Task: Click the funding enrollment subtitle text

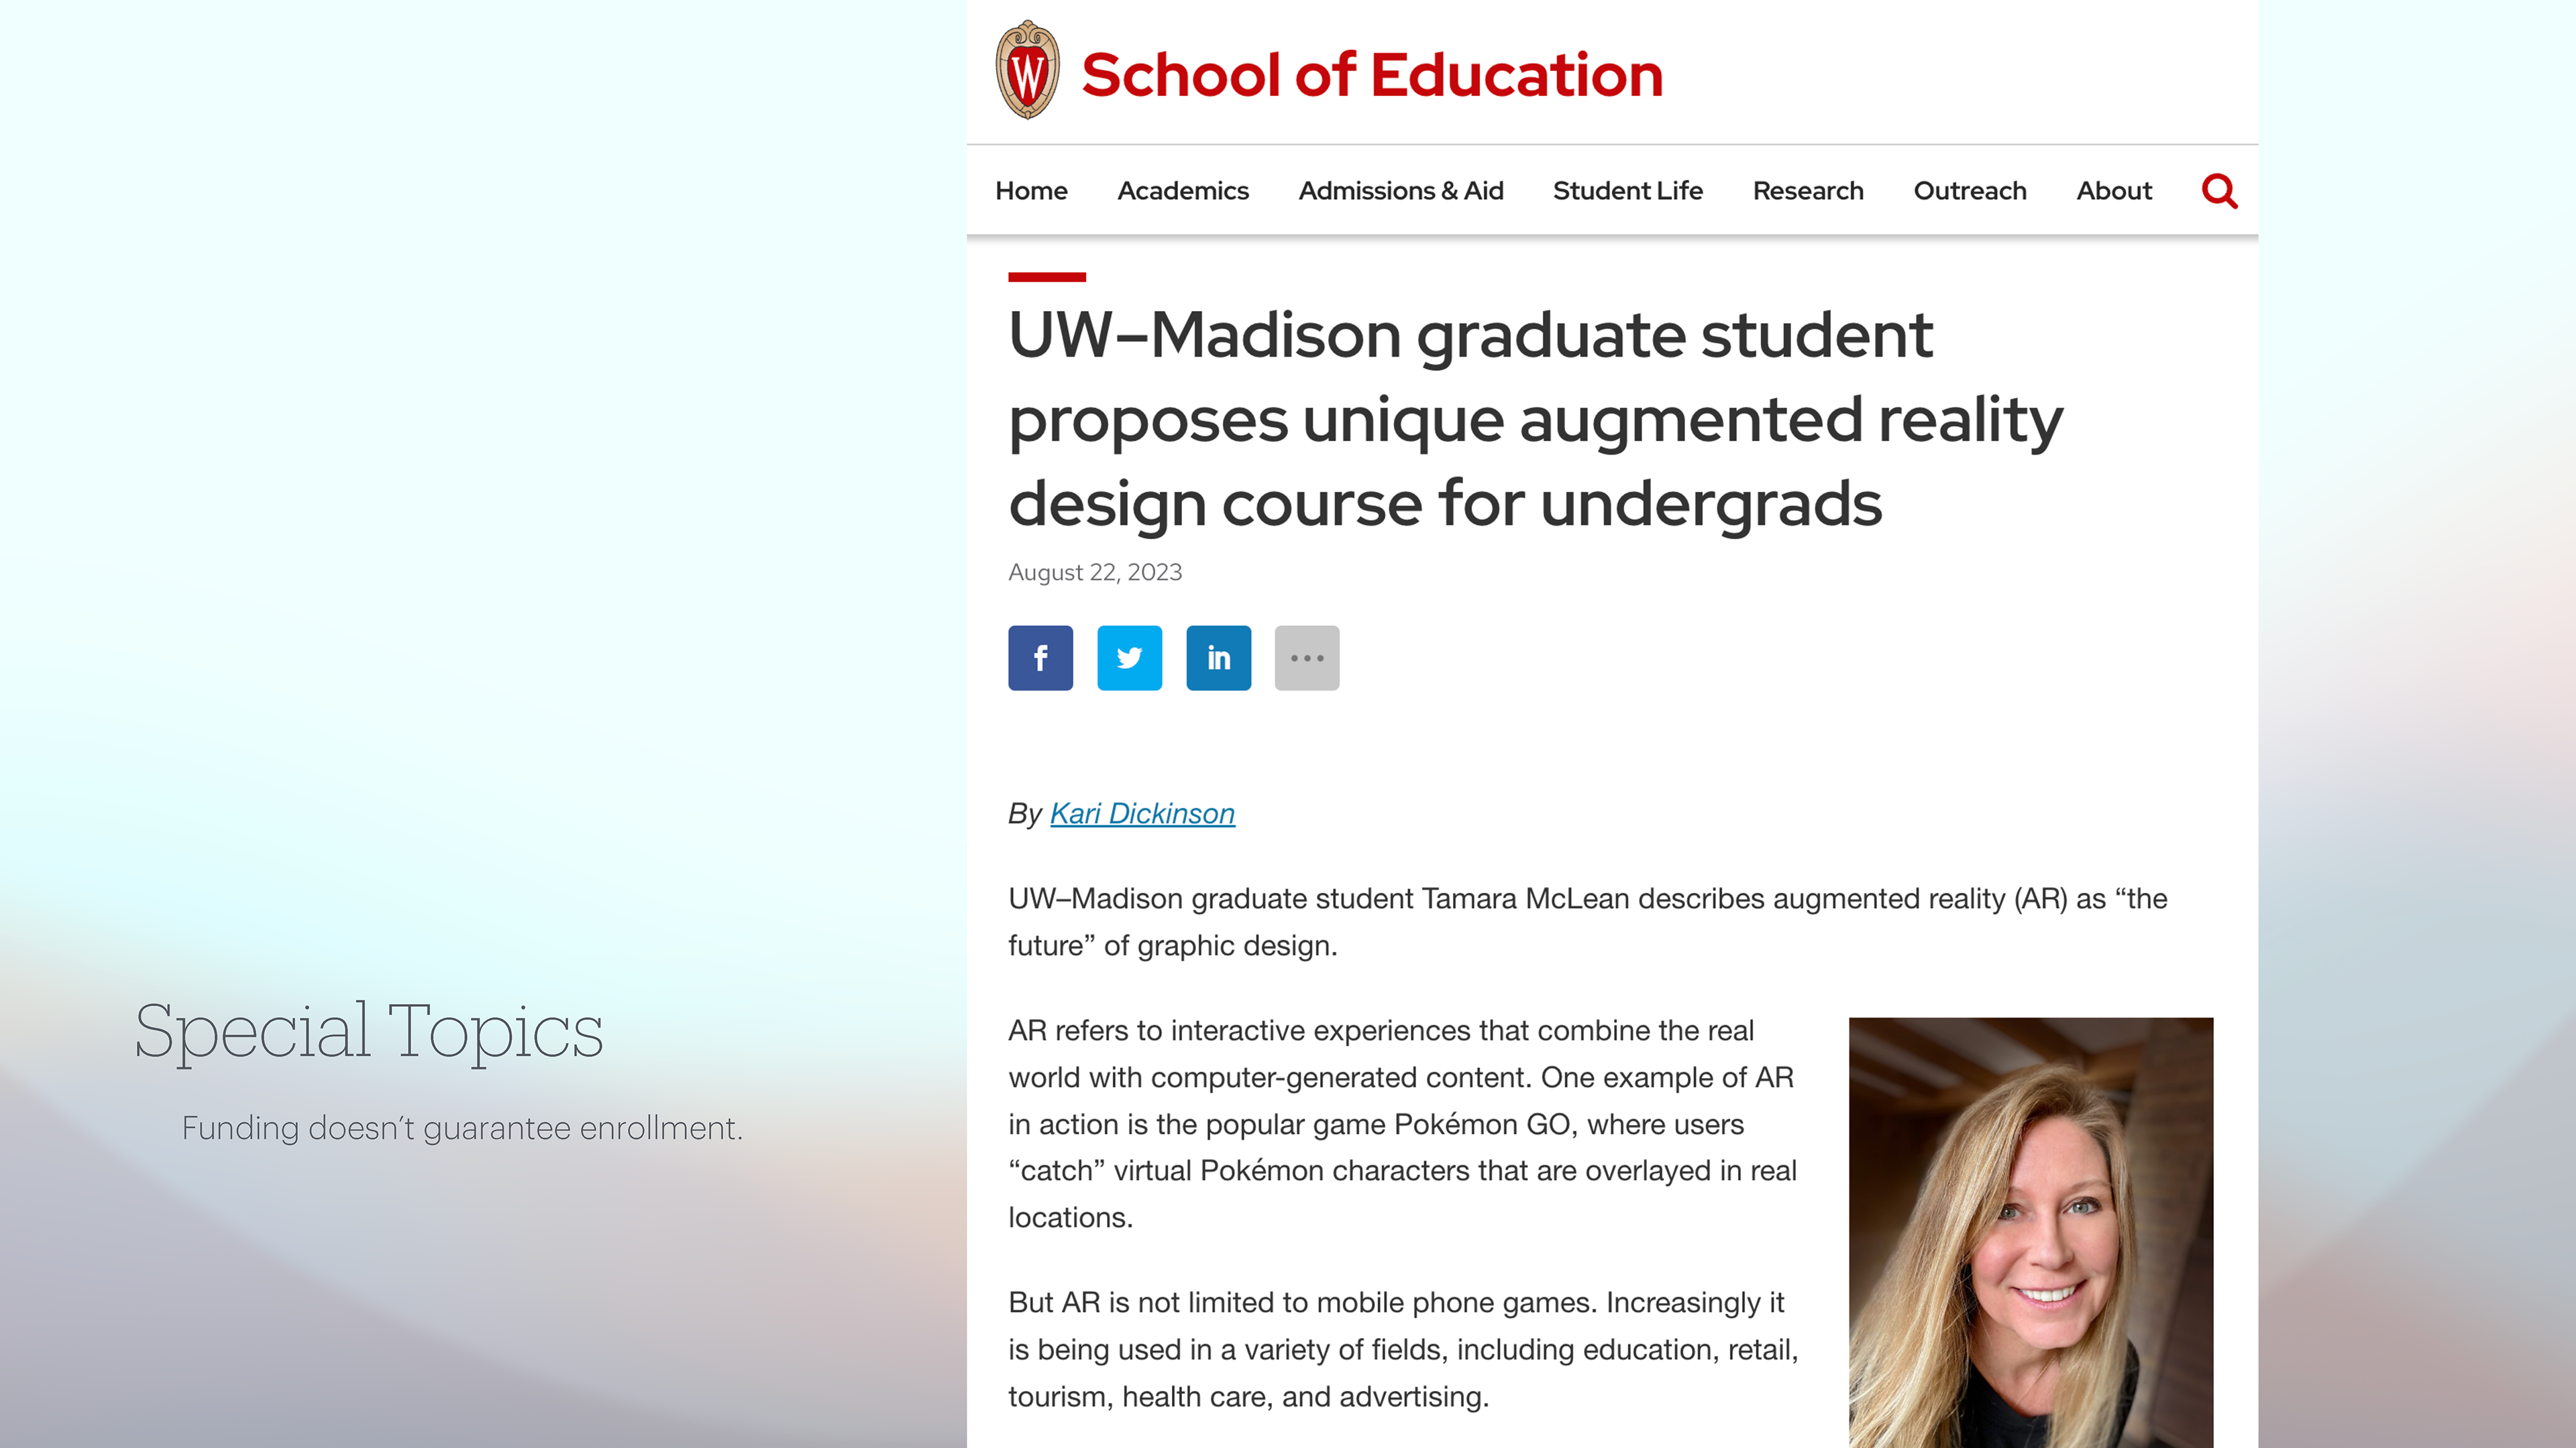Action: pos(462,1128)
